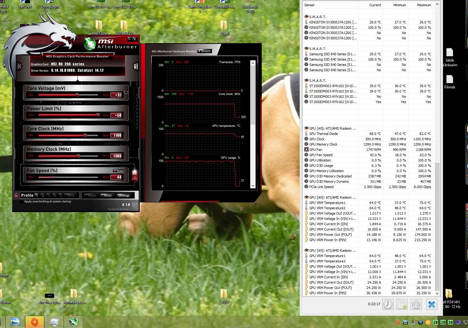The height and width of the screenshot is (328, 468).
Task: Click the Afterburner Reset button
Action: click(107, 196)
